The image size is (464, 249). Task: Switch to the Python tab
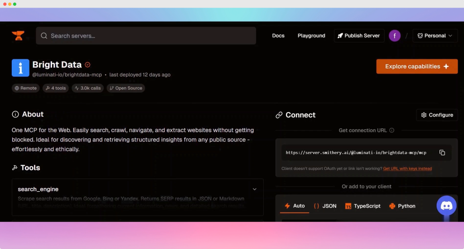(x=402, y=206)
